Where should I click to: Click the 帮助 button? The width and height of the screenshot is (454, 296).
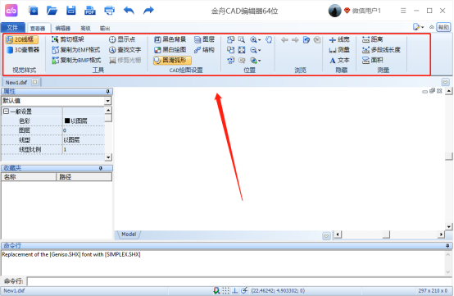[443, 27]
